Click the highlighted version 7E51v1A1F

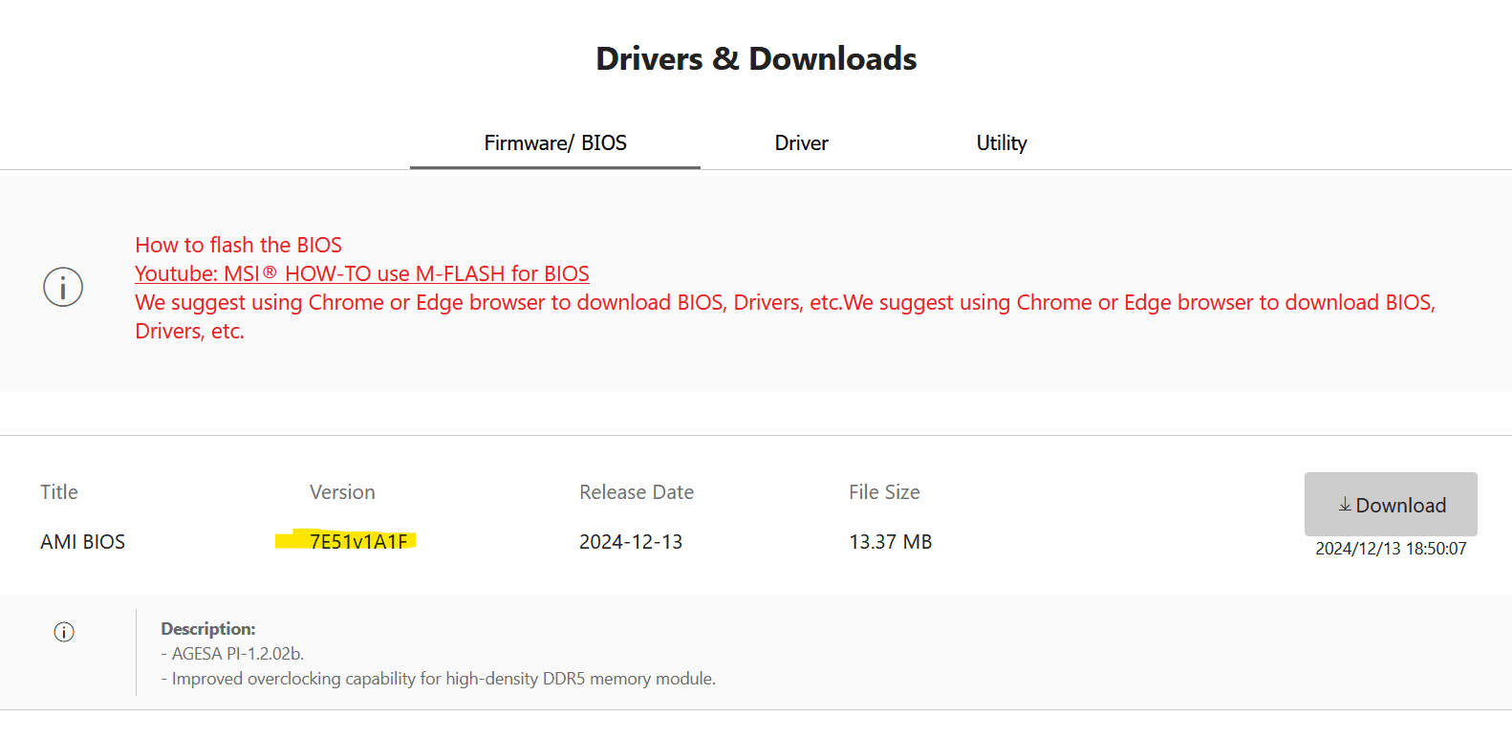358,542
